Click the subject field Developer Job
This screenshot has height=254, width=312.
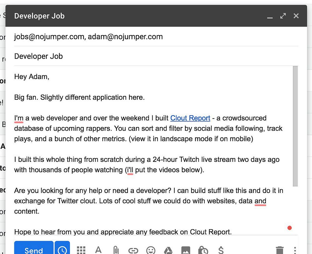(156, 56)
